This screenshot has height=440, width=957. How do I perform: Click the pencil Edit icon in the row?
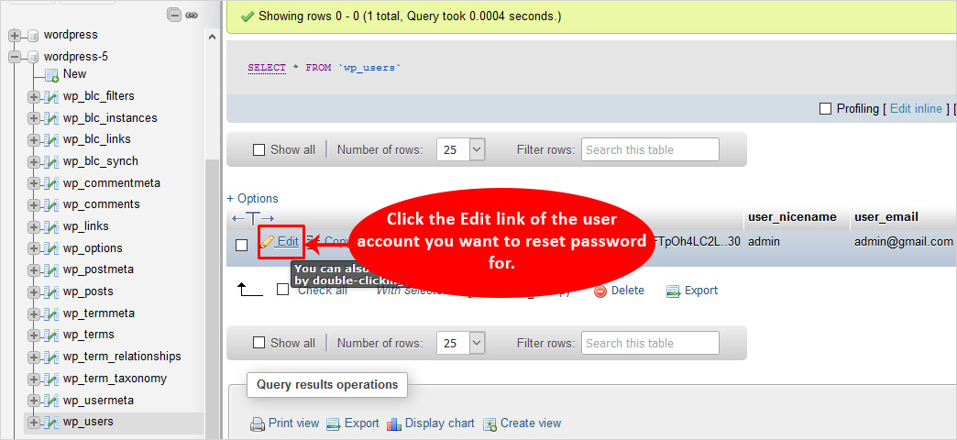click(x=268, y=242)
